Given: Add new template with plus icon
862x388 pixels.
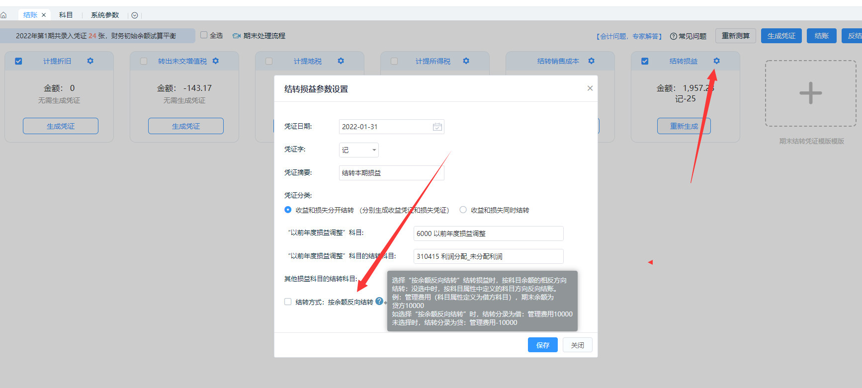Looking at the screenshot, I should click(x=810, y=93).
